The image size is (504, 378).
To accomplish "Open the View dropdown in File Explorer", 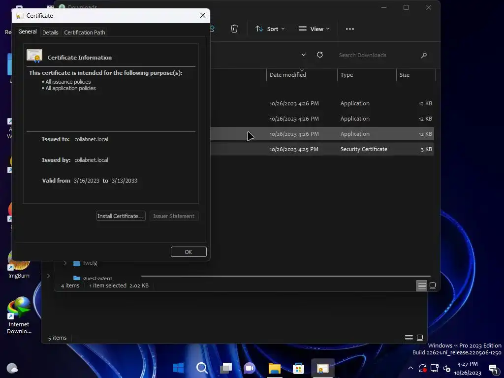I will (314, 29).
